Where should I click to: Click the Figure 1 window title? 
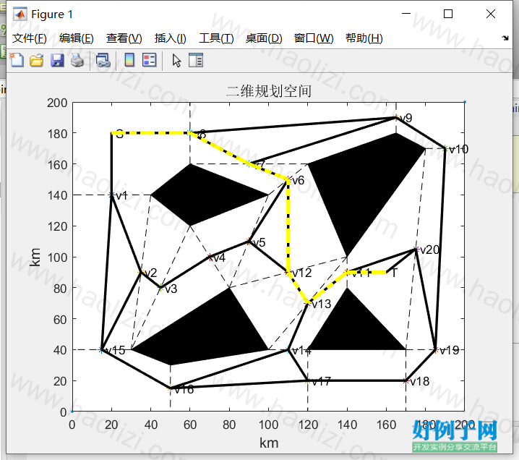tap(51, 14)
